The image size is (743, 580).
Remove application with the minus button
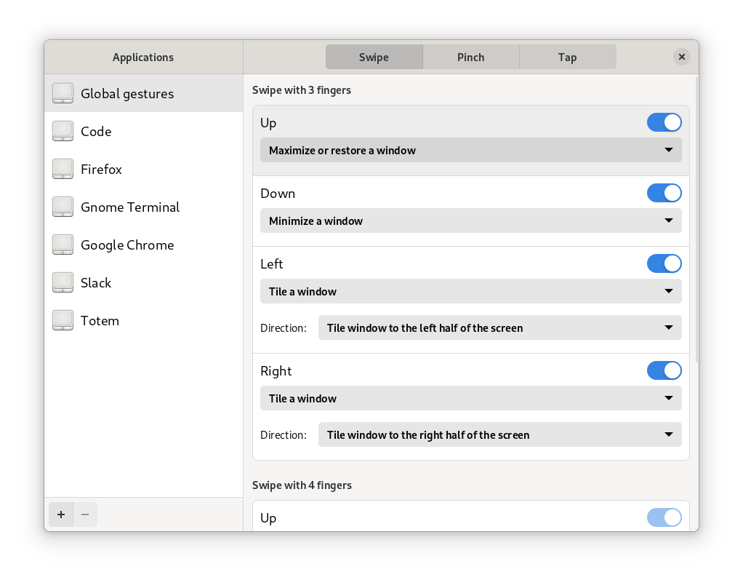click(x=85, y=515)
